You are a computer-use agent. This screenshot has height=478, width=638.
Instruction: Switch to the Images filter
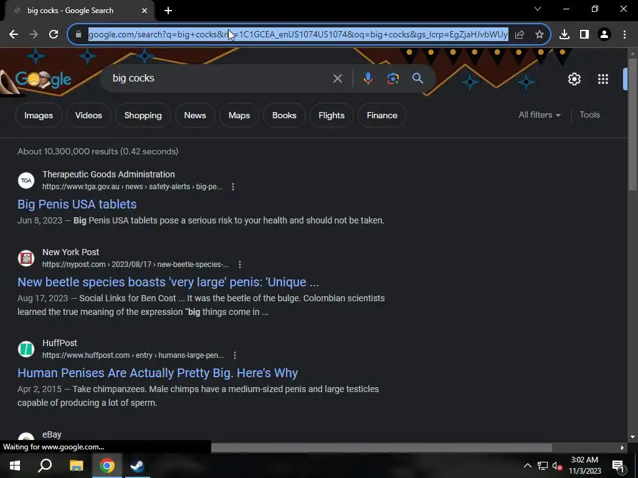[x=39, y=115]
